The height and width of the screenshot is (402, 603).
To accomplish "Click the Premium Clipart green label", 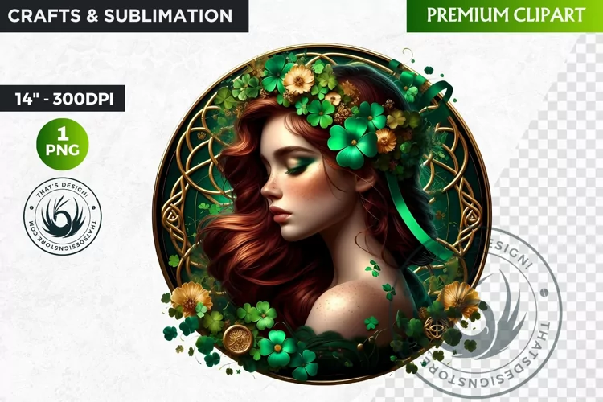I will point(505,16).
